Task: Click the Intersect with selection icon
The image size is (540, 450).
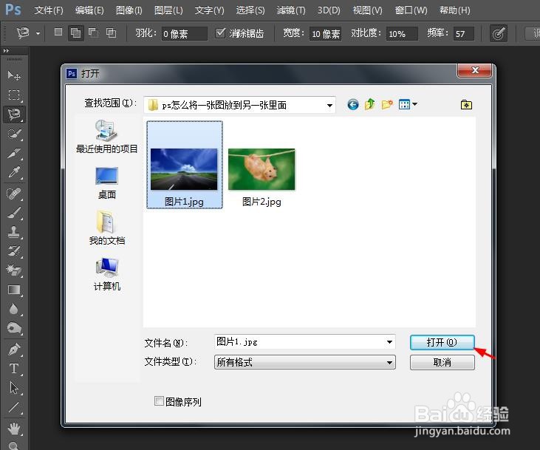Action: 111,33
